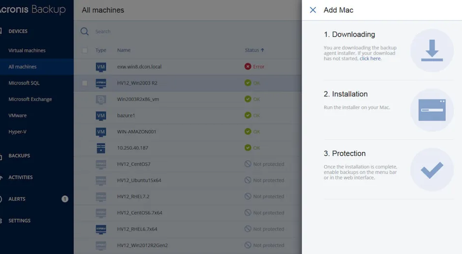Viewport: 462px width, 254px height.
Task: Click Hyper-V icon of HV12_RHEL6.7x64
Action: click(101, 229)
